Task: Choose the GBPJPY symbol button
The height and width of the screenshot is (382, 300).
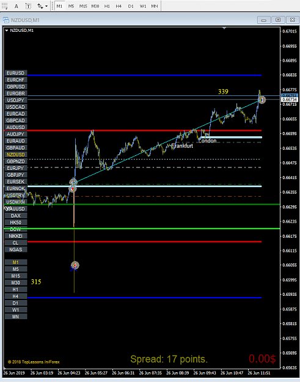Action: [x=16, y=175]
